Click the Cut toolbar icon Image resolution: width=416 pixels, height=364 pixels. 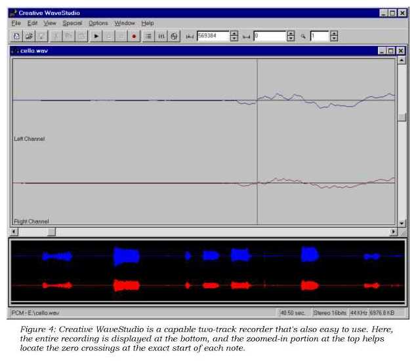56,36
